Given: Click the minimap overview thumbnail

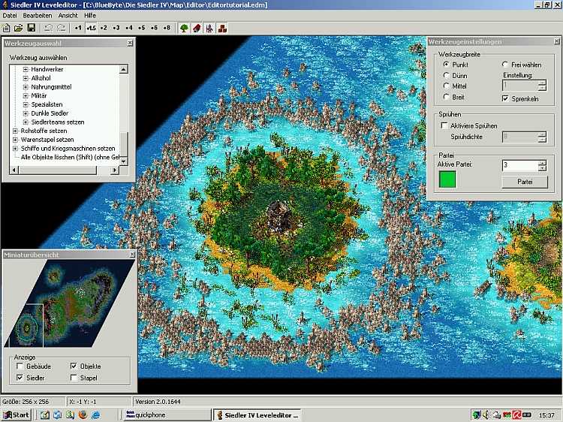Looking at the screenshot, I should tap(69, 303).
